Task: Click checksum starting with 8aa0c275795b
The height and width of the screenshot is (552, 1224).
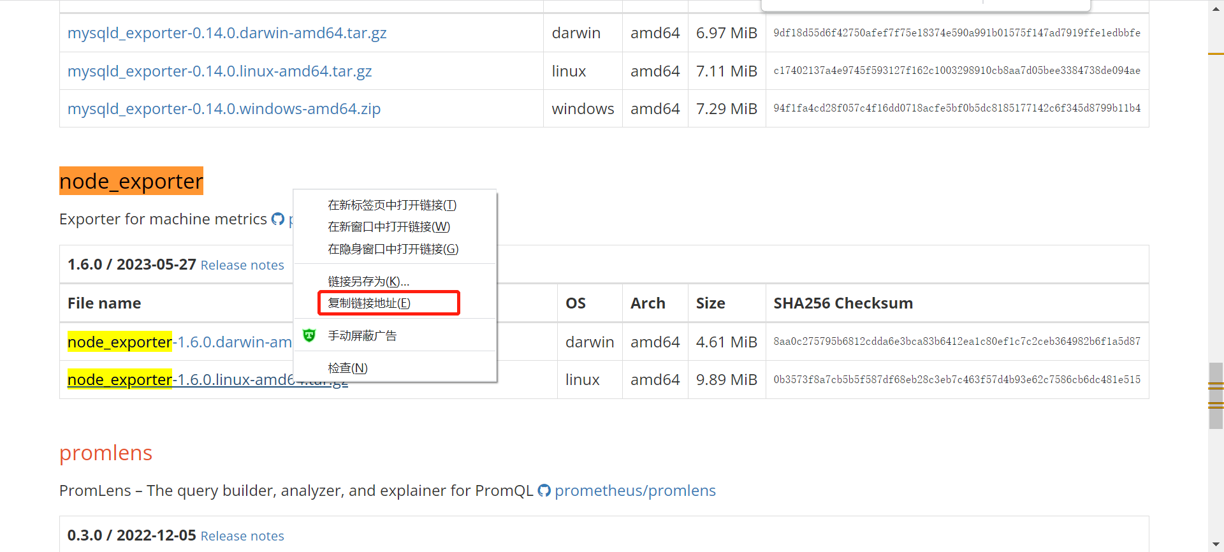Action: [957, 342]
